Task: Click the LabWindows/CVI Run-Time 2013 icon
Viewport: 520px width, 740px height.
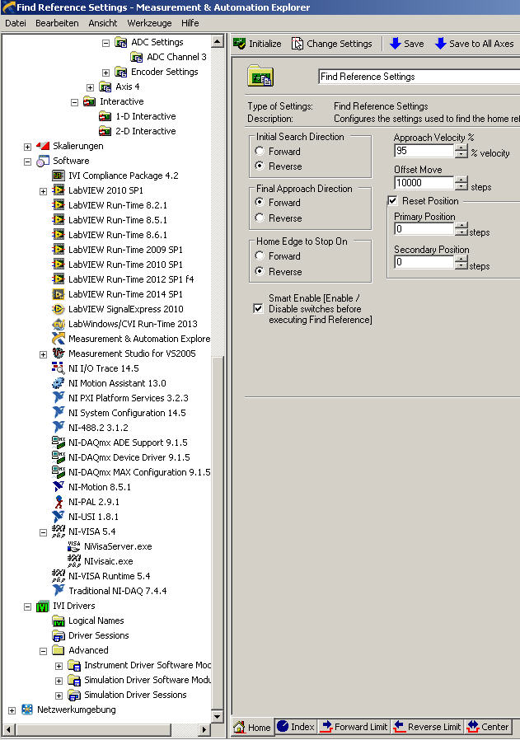Action: 58,324
